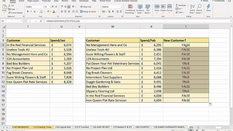
Task: Select column W header
Action: click(x=112, y=27)
